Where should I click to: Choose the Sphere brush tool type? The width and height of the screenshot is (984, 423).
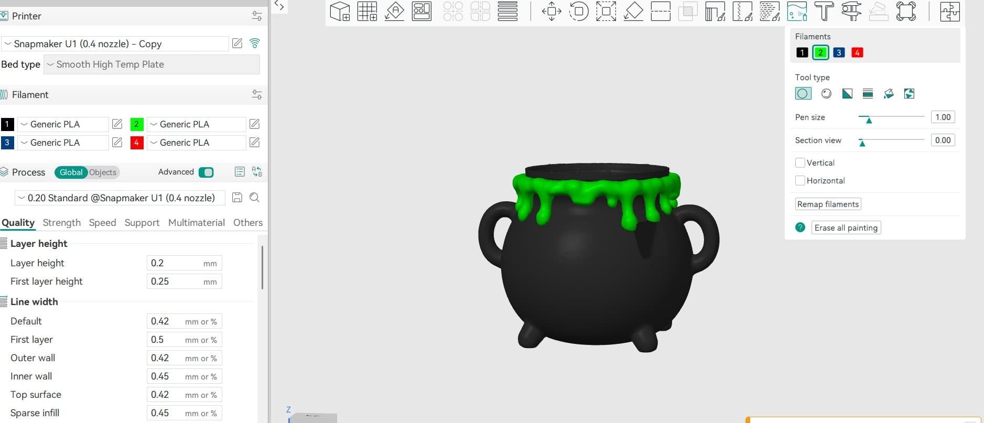pyautogui.click(x=826, y=93)
